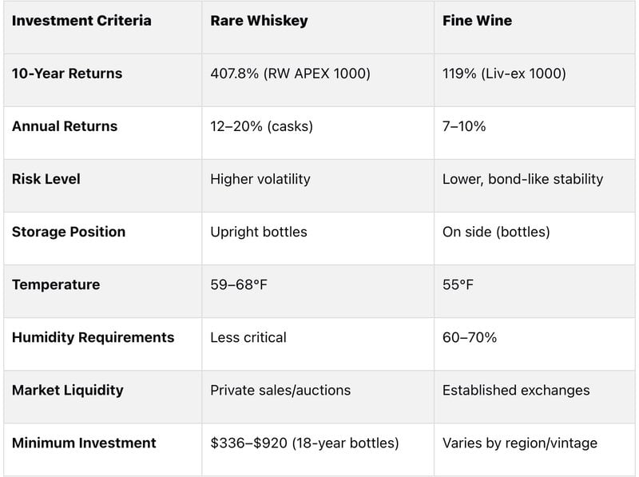
Task: Click the Established exchanges cell
Action: tap(516, 390)
